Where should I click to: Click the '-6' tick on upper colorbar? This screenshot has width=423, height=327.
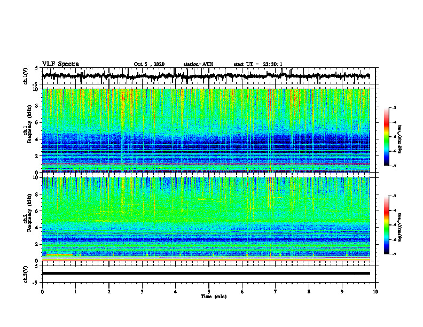pos(394,151)
